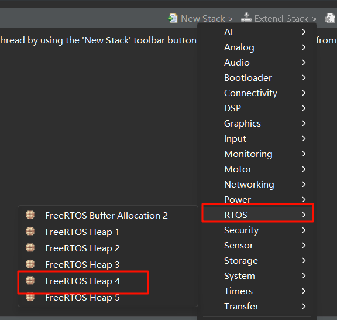Expand the Networking submenu arrow

tap(304, 185)
